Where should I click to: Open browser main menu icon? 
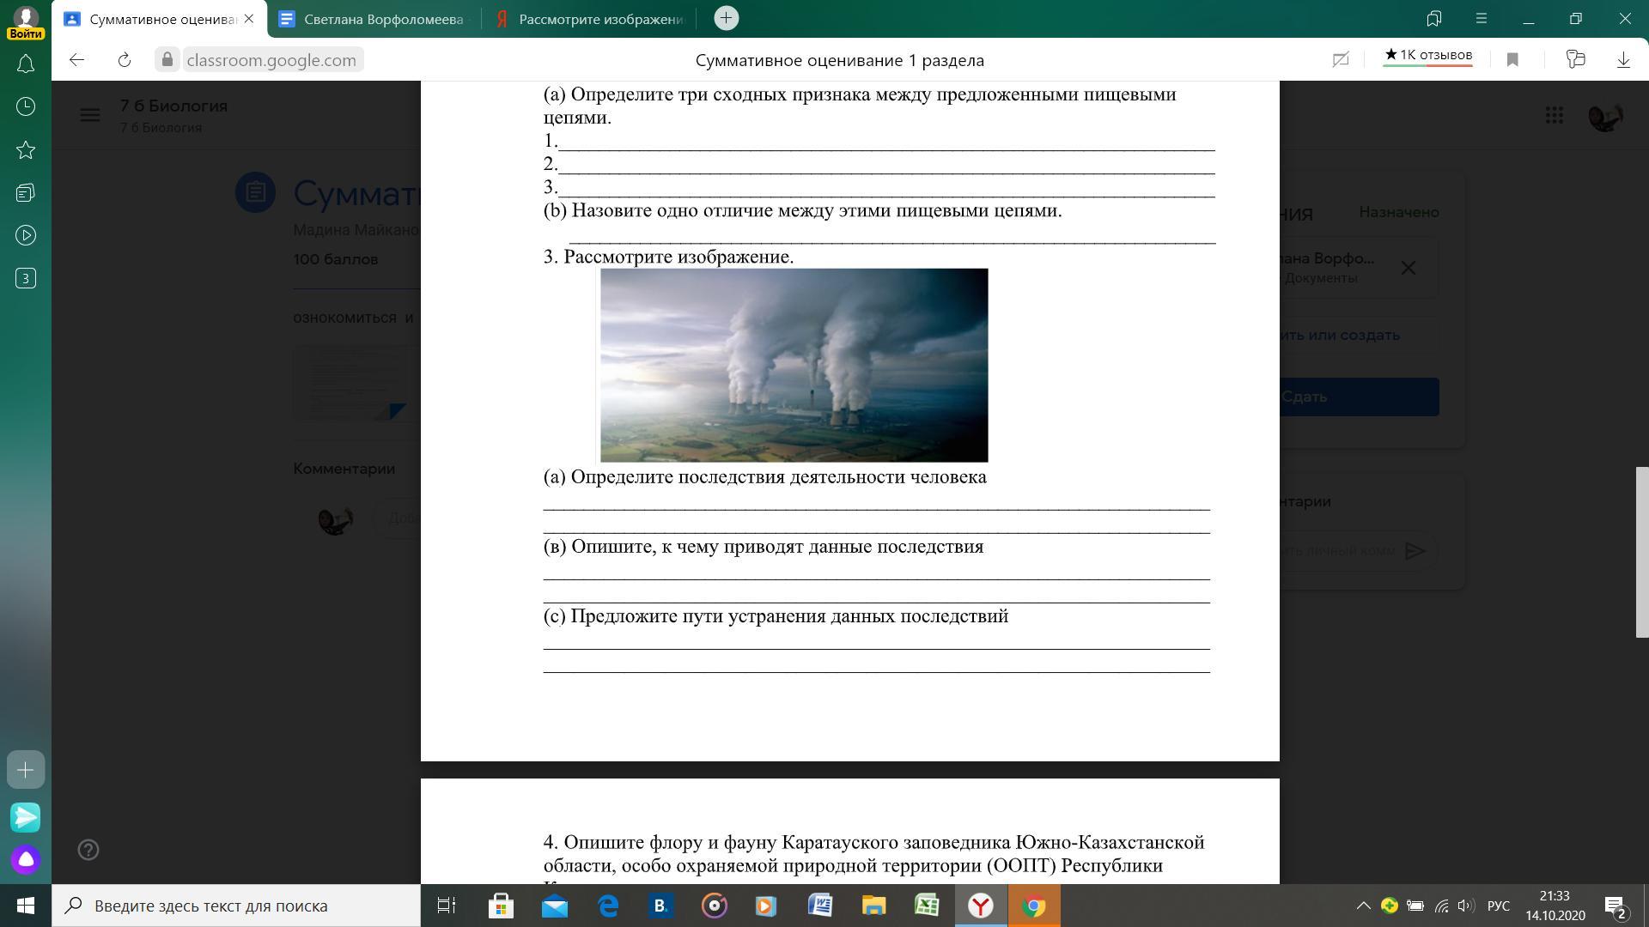click(1482, 18)
